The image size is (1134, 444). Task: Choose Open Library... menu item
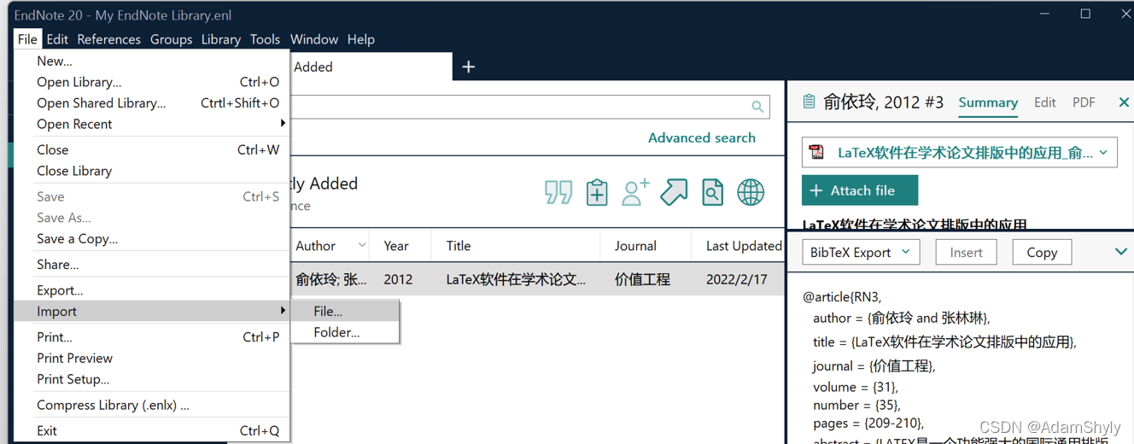(152, 82)
